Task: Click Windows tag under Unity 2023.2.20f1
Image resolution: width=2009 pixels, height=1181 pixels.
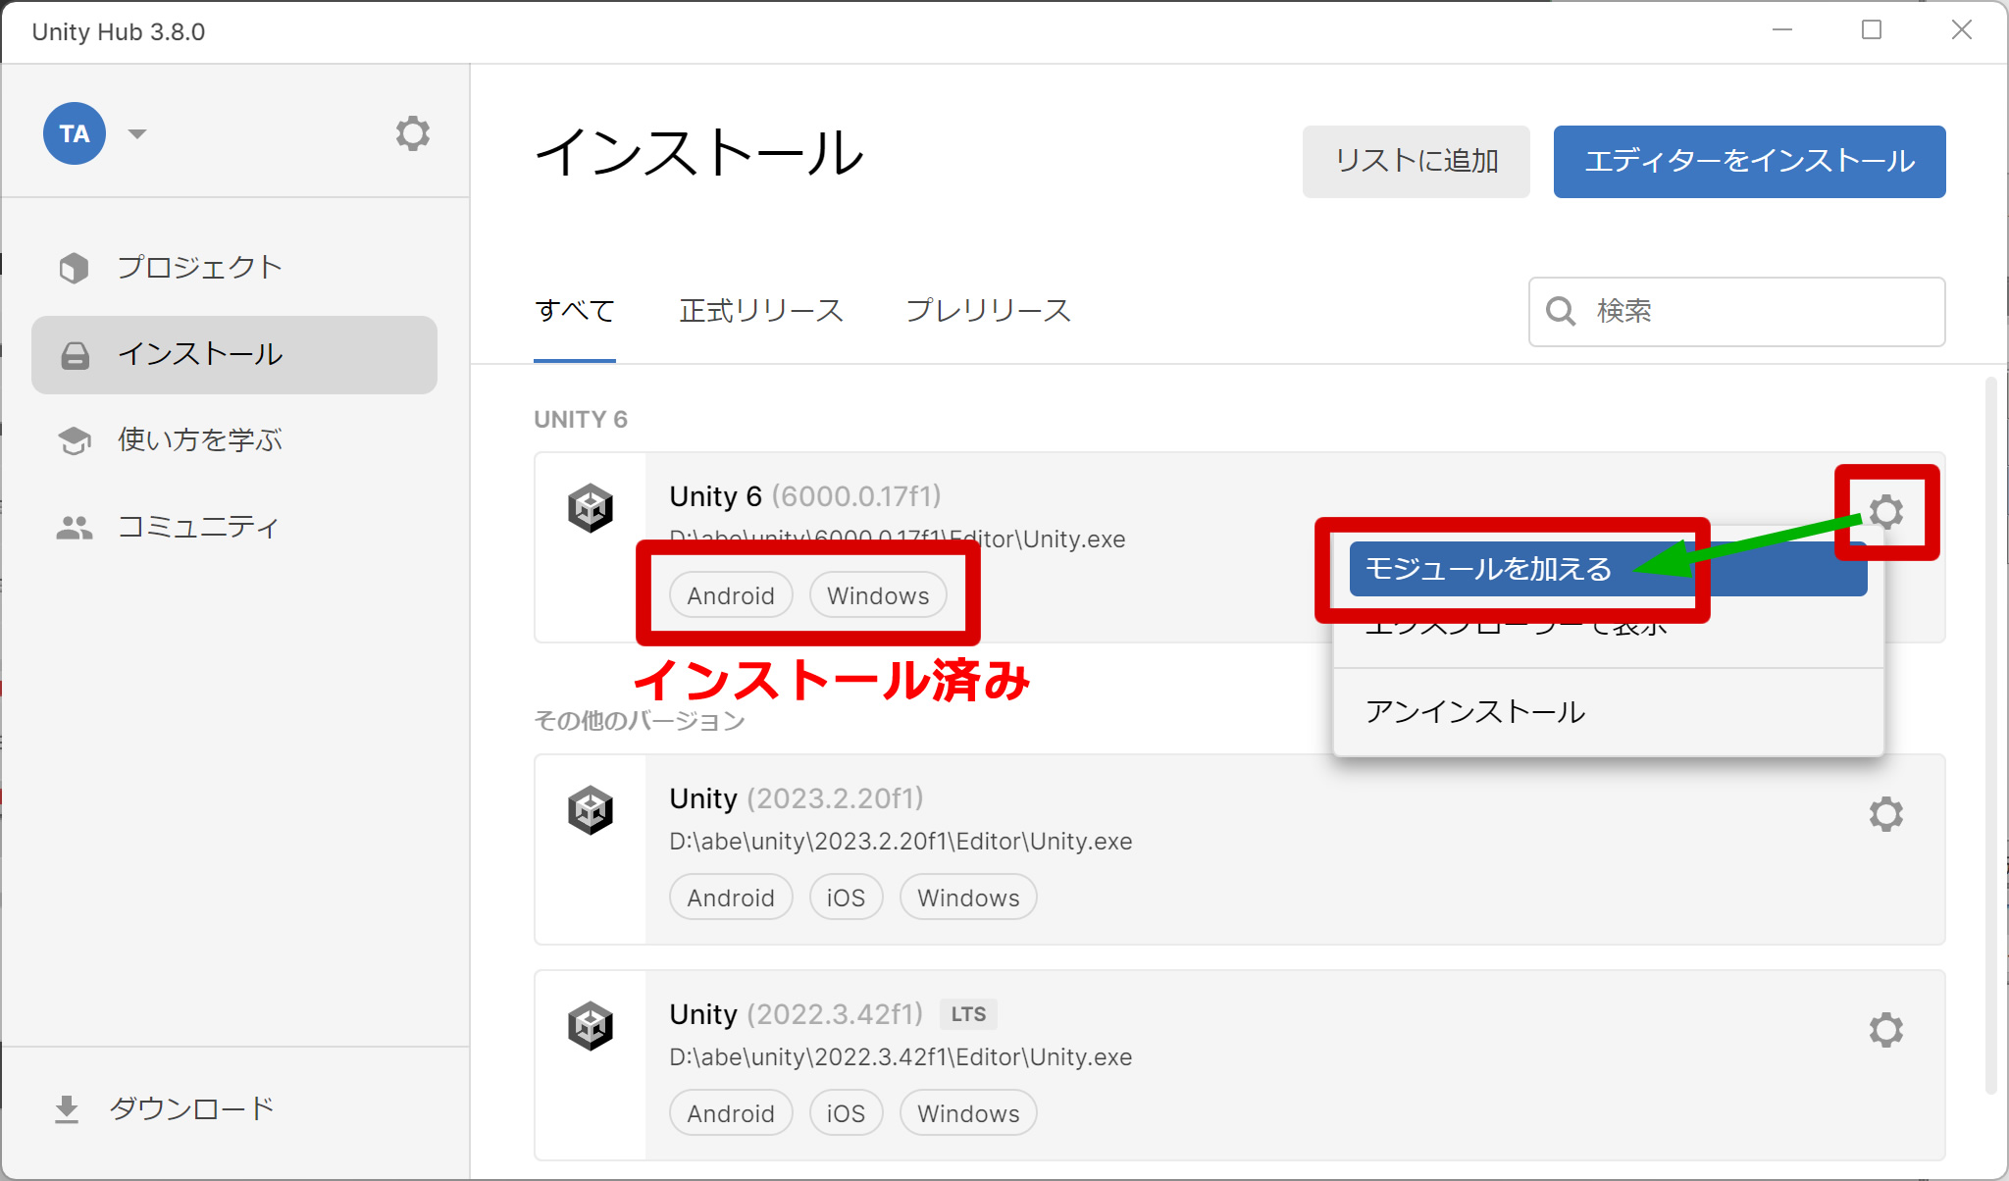Action: (968, 898)
